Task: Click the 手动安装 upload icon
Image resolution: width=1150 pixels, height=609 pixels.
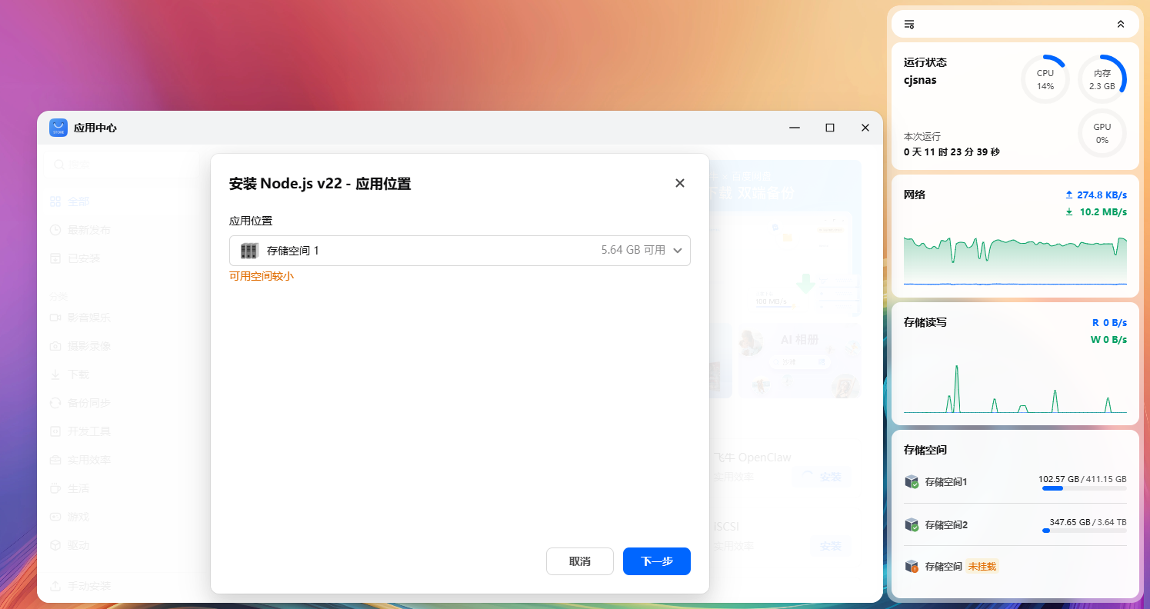Action: pos(55,586)
